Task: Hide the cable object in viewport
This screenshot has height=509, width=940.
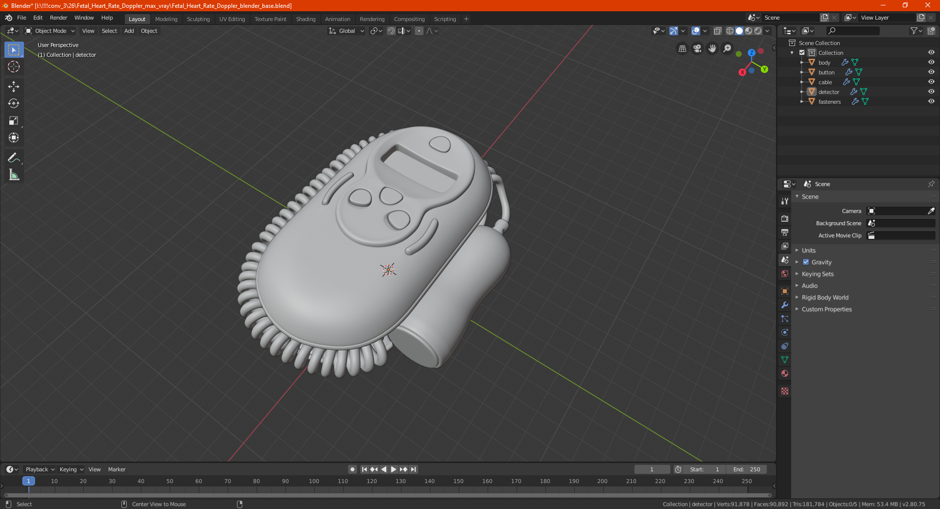Action: 931,82
